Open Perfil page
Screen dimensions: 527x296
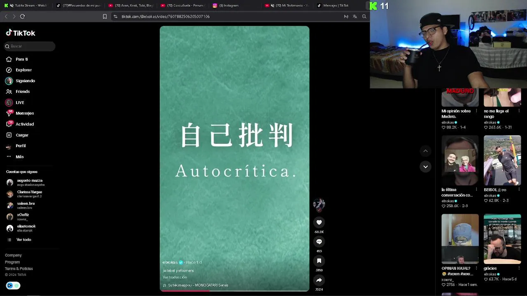(x=16, y=146)
